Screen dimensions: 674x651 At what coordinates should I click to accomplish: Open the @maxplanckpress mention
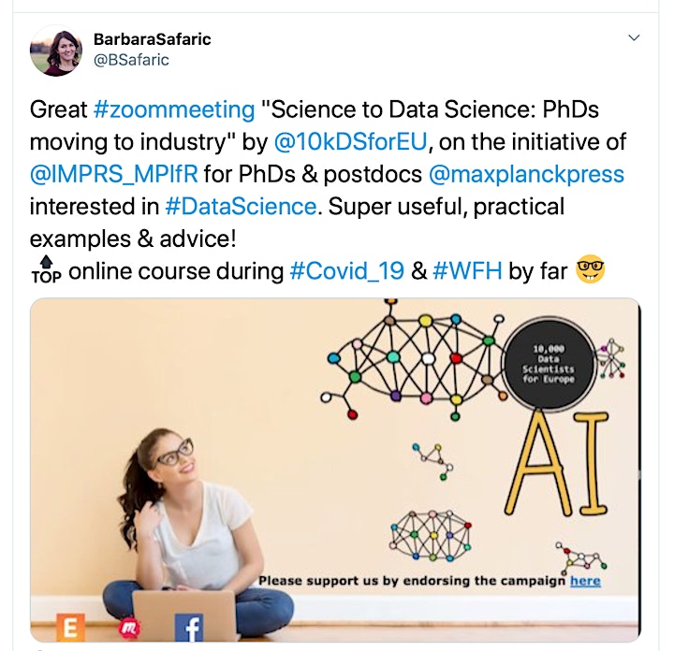click(526, 174)
